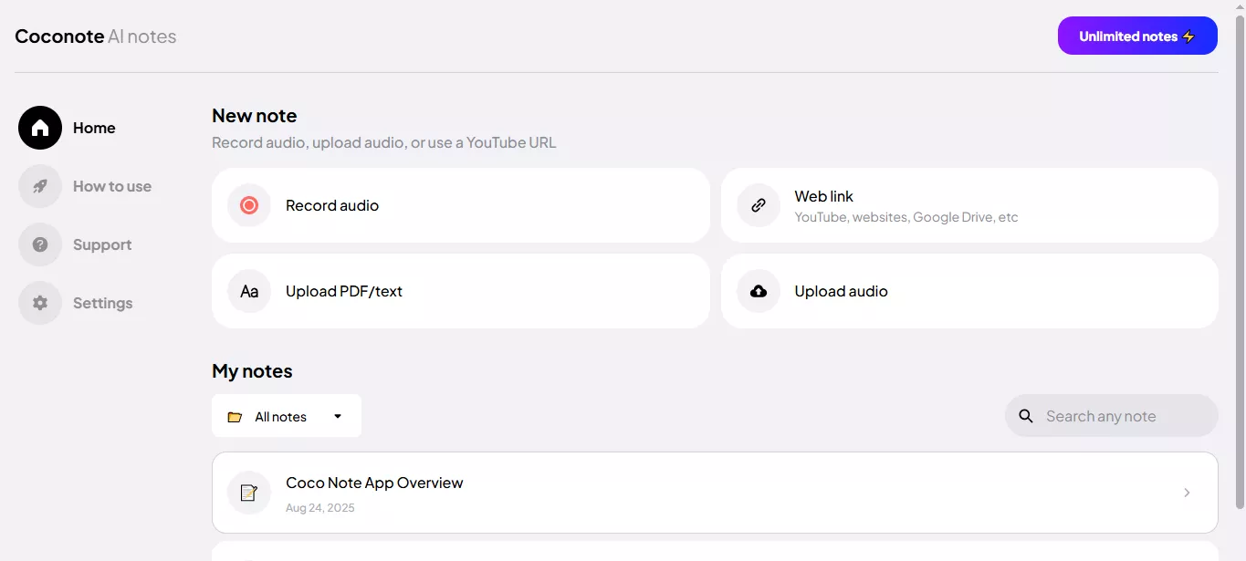Click the note document icon for Coco Note App Overview
This screenshot has height=561, width=1246.
[x=248, y=493]
